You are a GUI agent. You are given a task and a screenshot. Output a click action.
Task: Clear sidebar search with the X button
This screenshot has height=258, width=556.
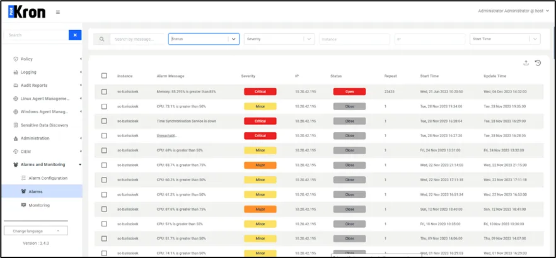pos(75,35)
